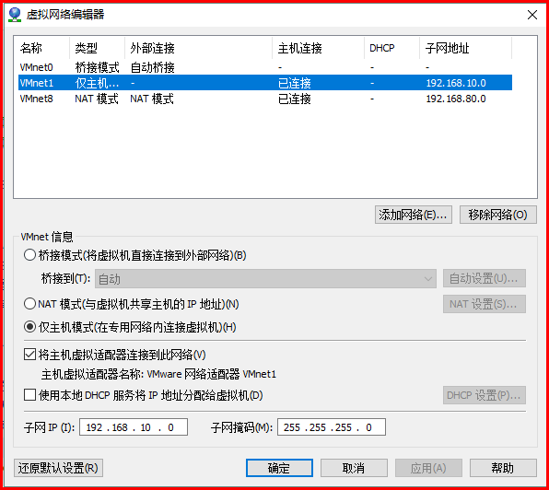The width and height of the screenshot is (549, 490).
Task: Click subnet address 192.168.10.0 cell
Action: coord(456,83)
